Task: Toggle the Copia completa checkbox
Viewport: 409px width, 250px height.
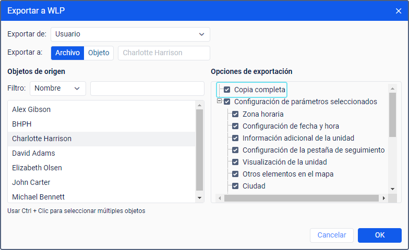Action: [227, 90]
